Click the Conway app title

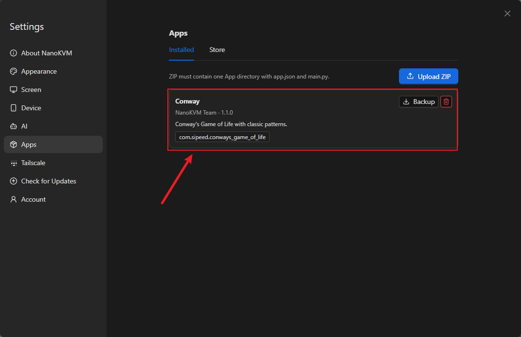[x=187, y=101]
